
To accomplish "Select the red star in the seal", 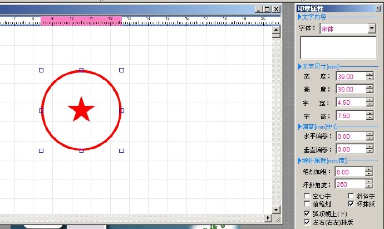I will (81, 110).
